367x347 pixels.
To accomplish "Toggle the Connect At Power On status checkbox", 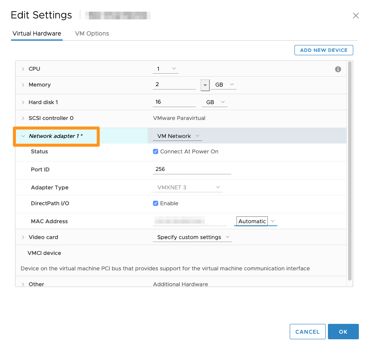I will tap(155, 151).
